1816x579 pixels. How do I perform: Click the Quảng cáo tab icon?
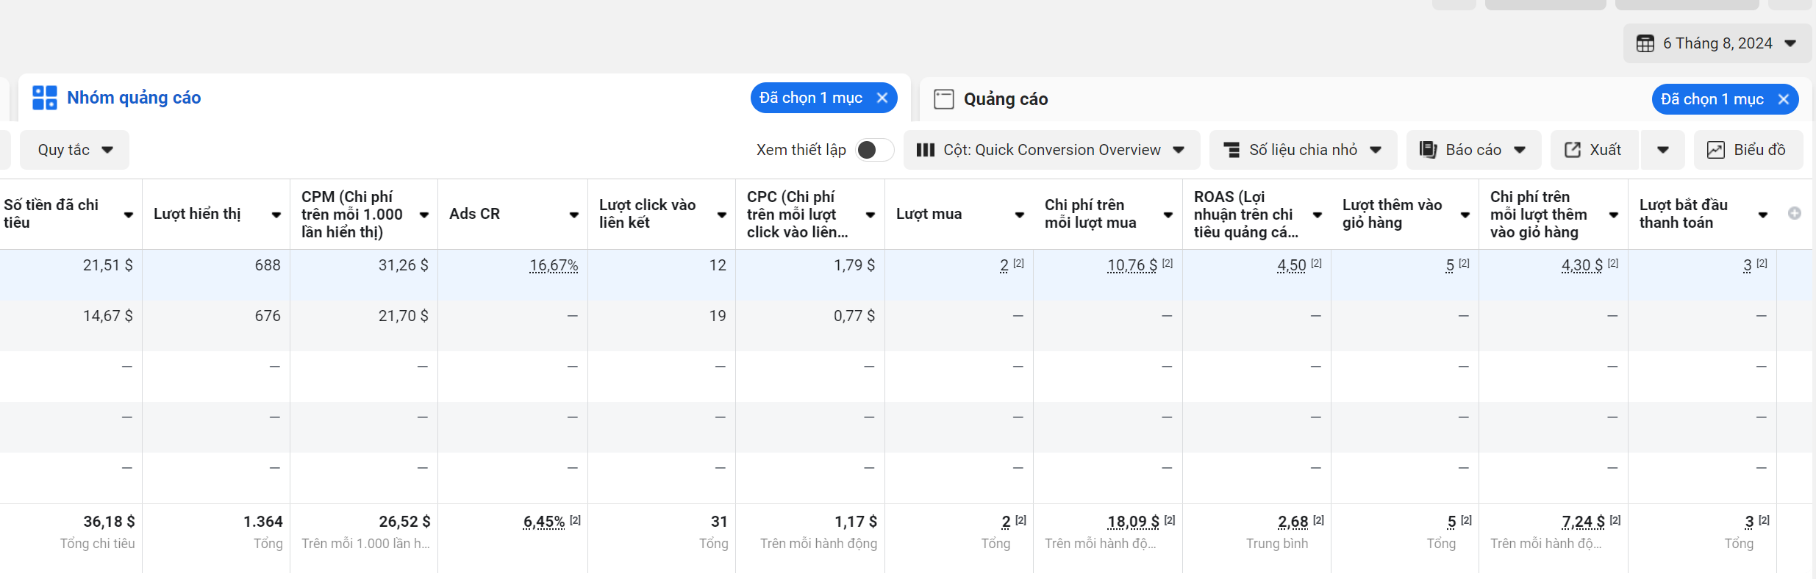pyautogui.click(x=944, y=99)
